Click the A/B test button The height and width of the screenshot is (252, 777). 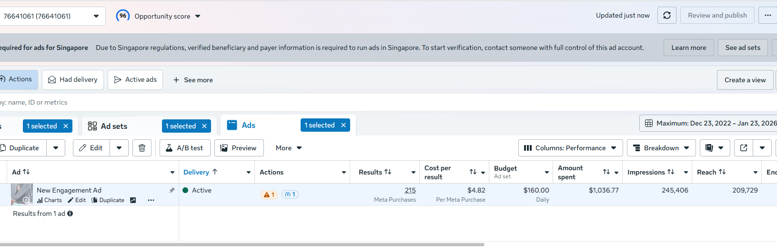coord(185,148)
